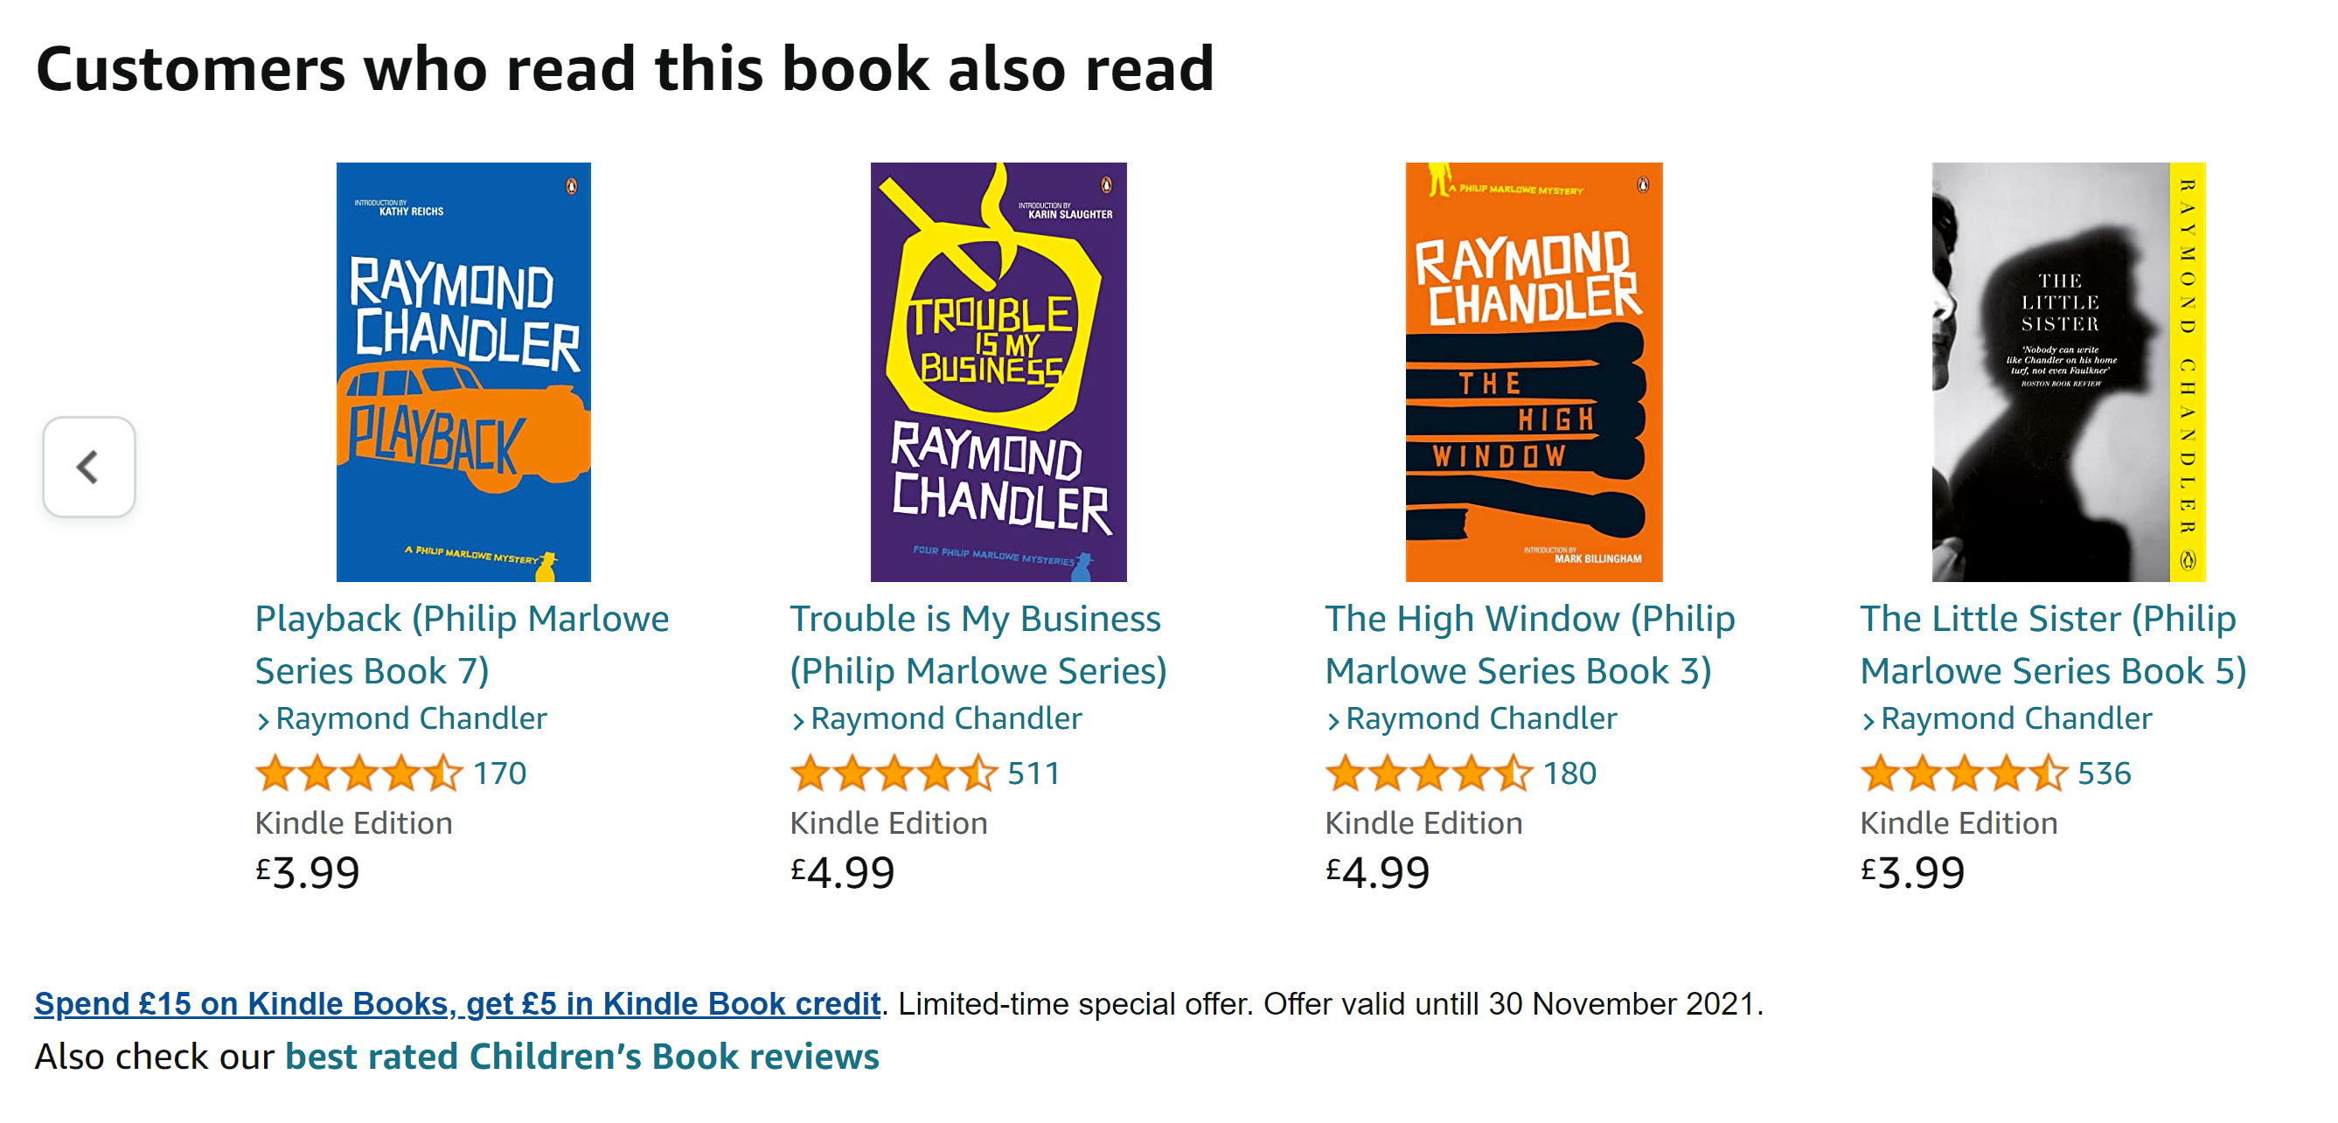Open the Playback book cover thumbnail
Viewport: 2338px width, 1123px height.
463,372
